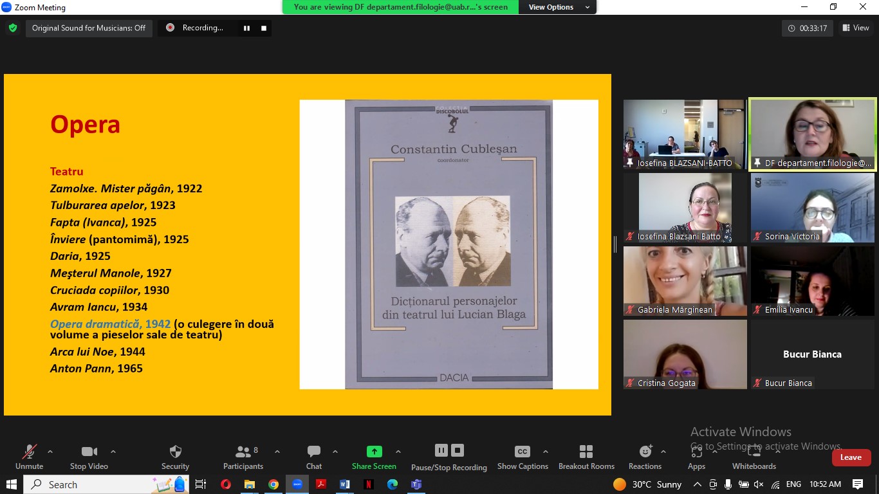This screenshot has height=494, width=879.
Task: Click the 30°C Sunny weather widget
Action: point(647,484)
